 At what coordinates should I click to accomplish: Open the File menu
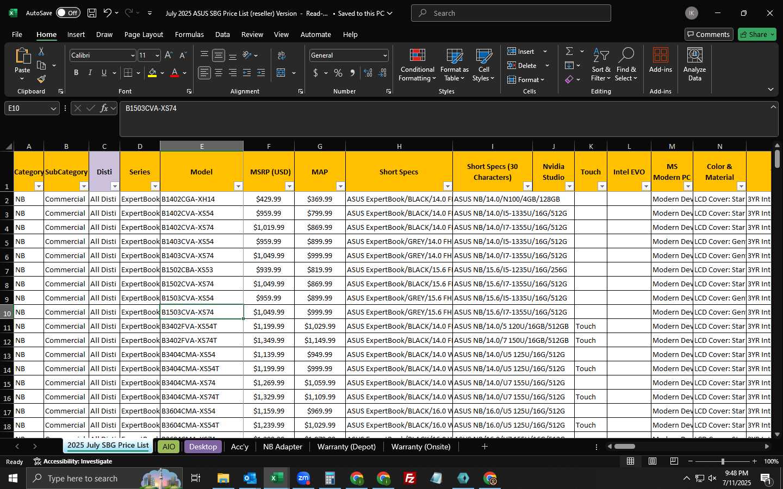17,34
